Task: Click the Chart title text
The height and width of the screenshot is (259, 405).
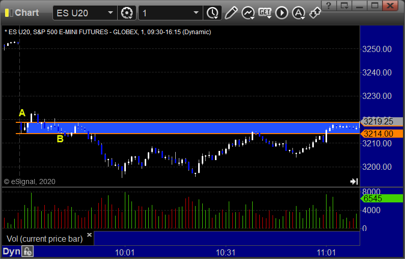Action: pyautogui.click(x=27, y=13)
